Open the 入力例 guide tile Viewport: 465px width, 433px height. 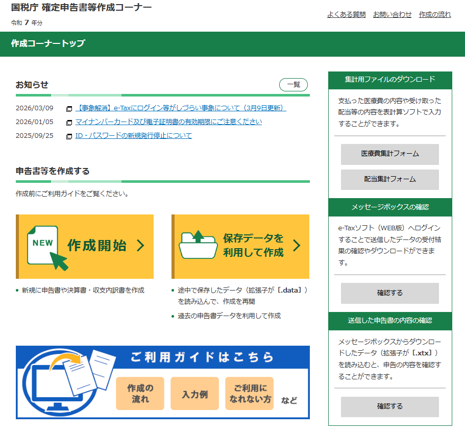194,394
